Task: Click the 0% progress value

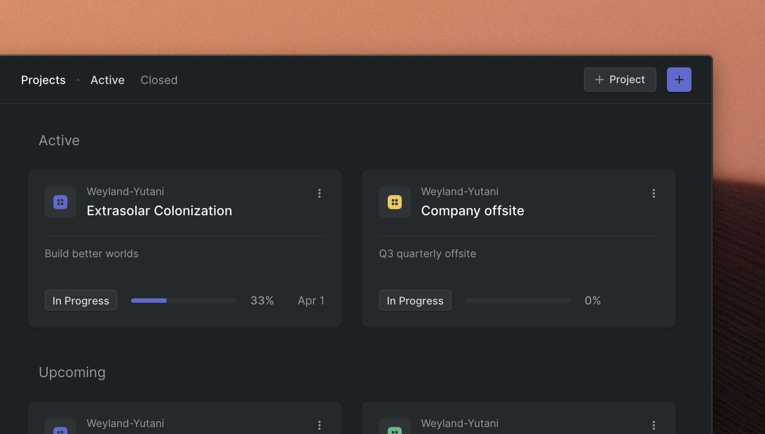Action: pos(593,301)
